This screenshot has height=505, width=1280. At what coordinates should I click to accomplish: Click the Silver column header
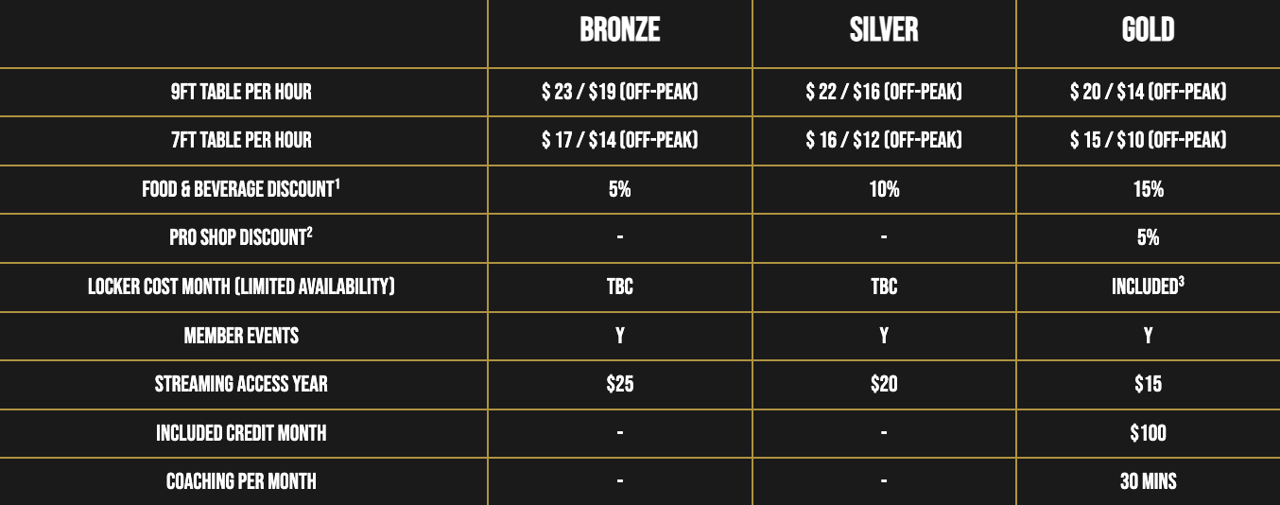click(884, 30)
